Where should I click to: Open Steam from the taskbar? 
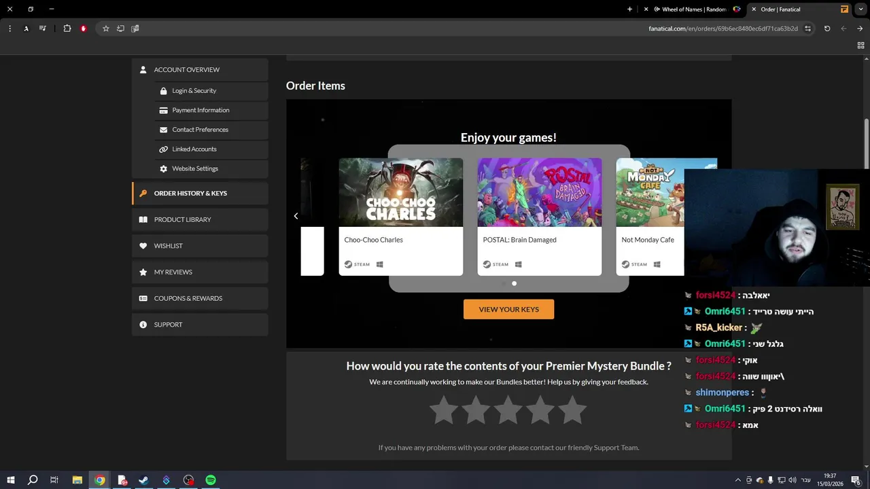(x=144, y=480)
